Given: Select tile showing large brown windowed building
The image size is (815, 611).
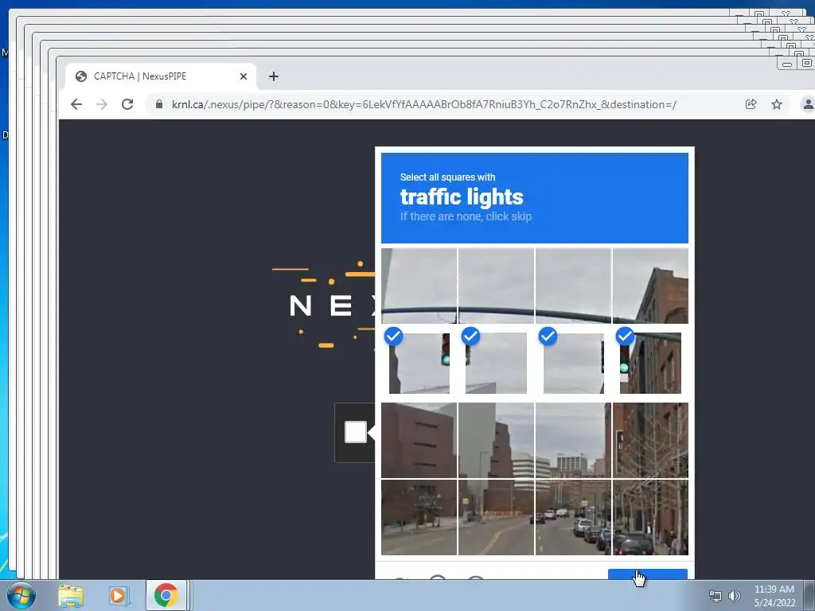Looking at the screenshot, I should pos(419,440).
